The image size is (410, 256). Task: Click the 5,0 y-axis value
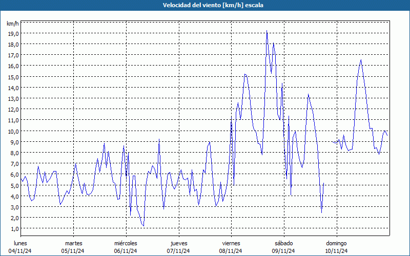point(15,185)
